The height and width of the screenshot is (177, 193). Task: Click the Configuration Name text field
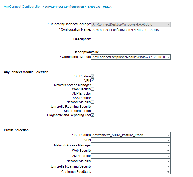tap(130, 30)
